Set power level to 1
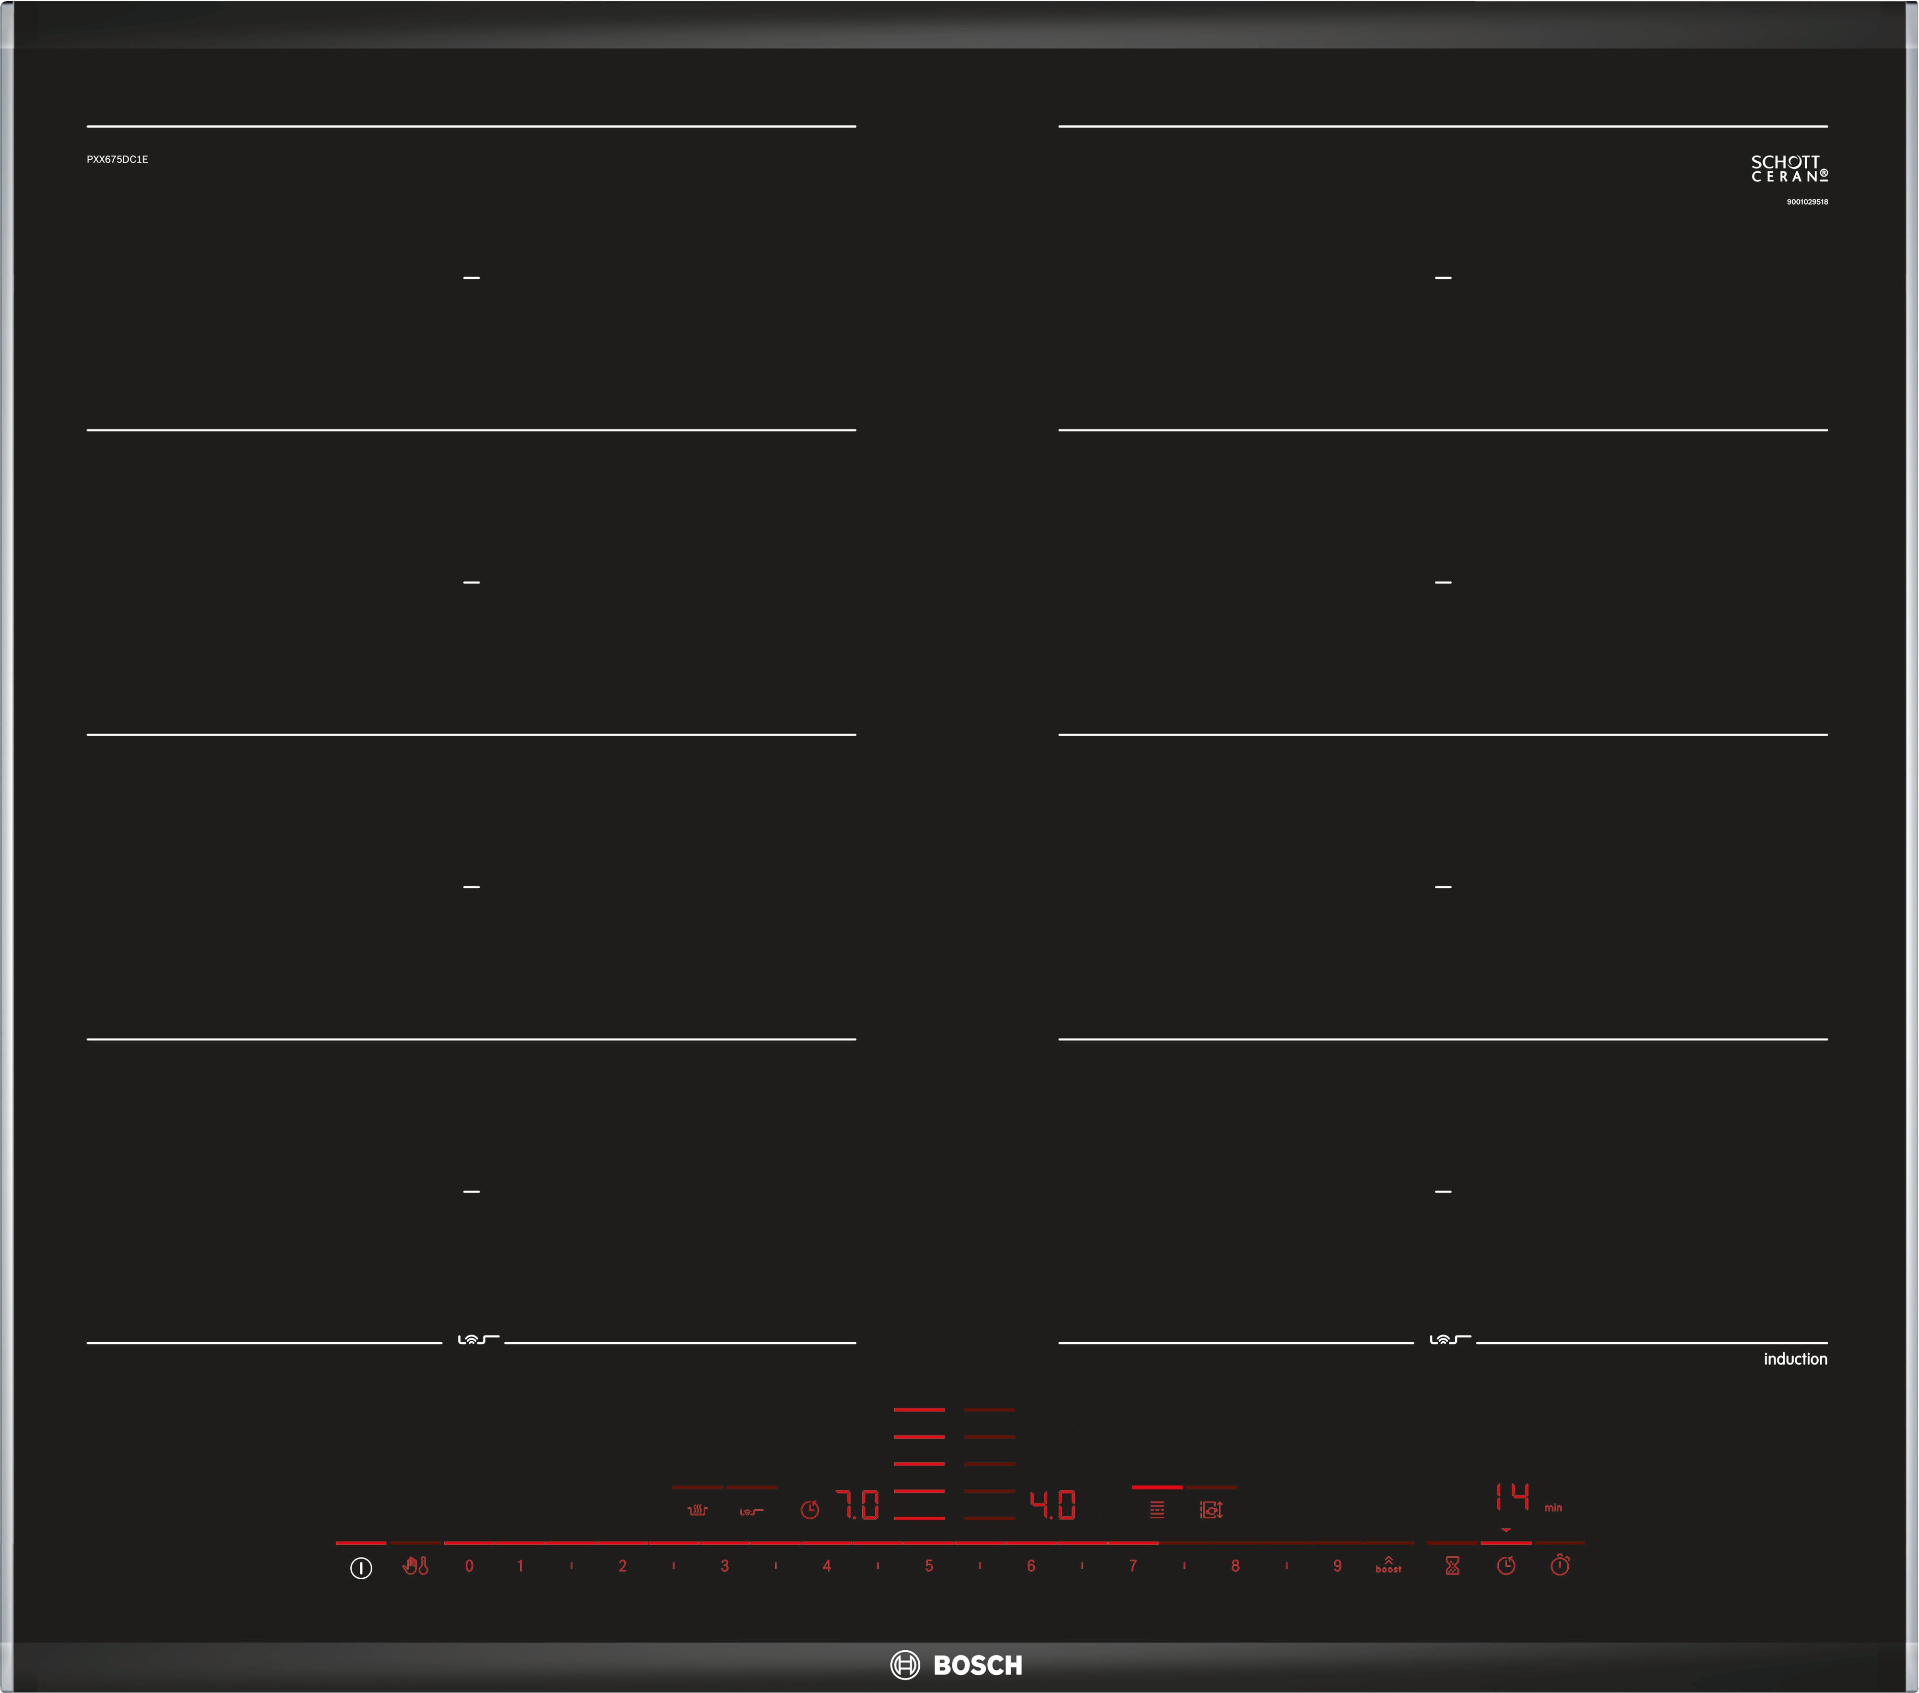This screenshot has height=1693, width=1919. tap(520, 1565)
